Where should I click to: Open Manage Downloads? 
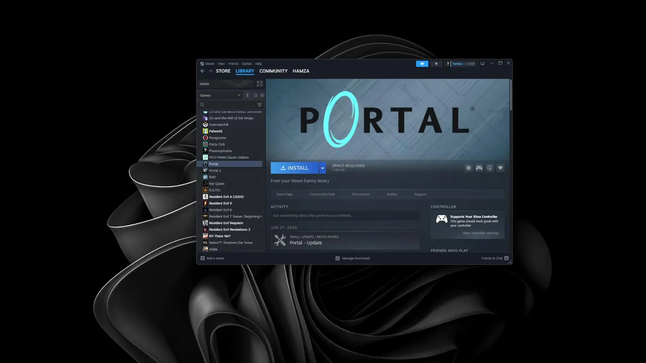[x=353, y=258]
